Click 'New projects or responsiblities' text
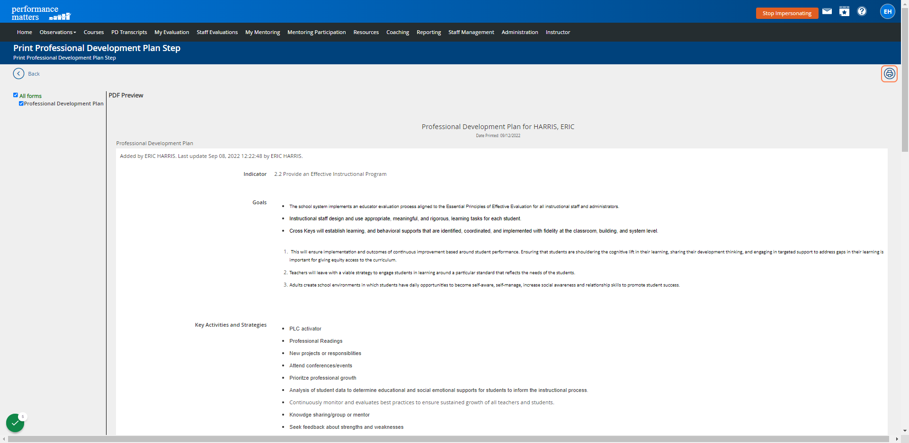 pyautogui.click(x=325, y=353)
